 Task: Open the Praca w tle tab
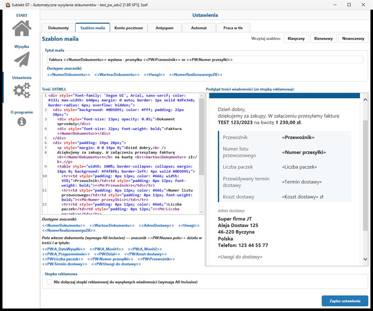click(x=233, y=28)
